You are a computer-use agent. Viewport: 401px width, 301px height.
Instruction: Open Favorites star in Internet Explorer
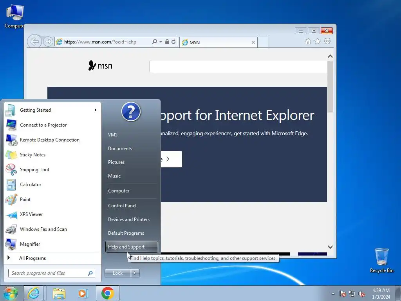point(318,41)
